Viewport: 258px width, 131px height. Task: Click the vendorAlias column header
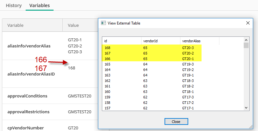(200, 41)
